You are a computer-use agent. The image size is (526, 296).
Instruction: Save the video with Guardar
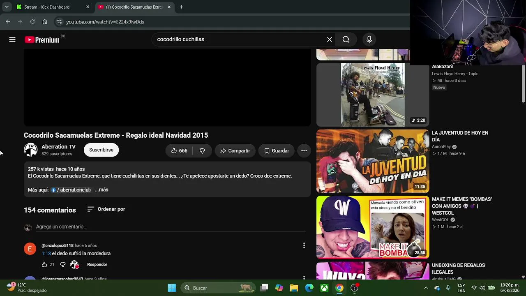tap(277, 150)
